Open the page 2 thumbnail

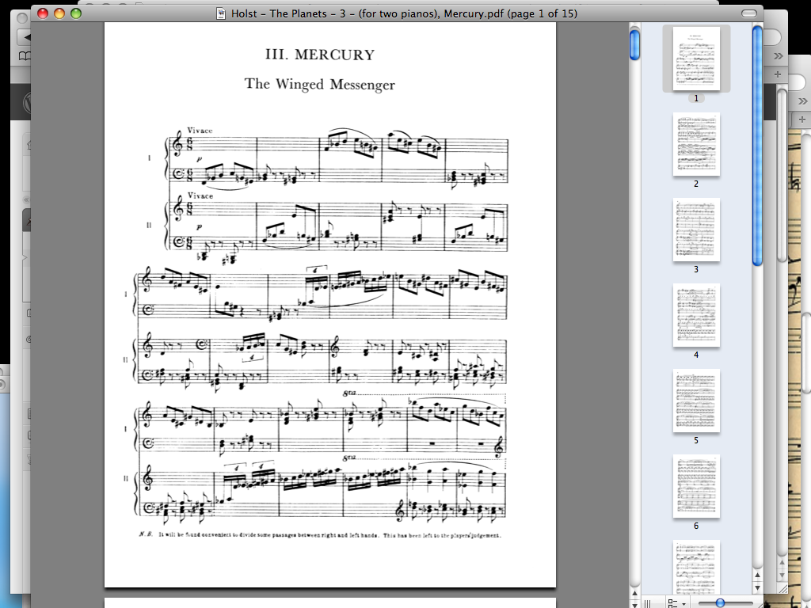tap(696, 144)
